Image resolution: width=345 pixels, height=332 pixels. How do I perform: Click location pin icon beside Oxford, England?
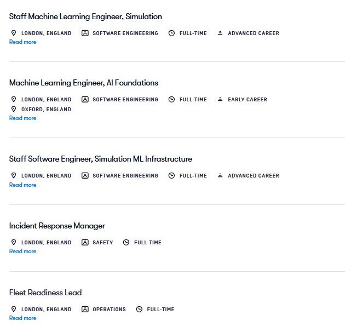14,110
